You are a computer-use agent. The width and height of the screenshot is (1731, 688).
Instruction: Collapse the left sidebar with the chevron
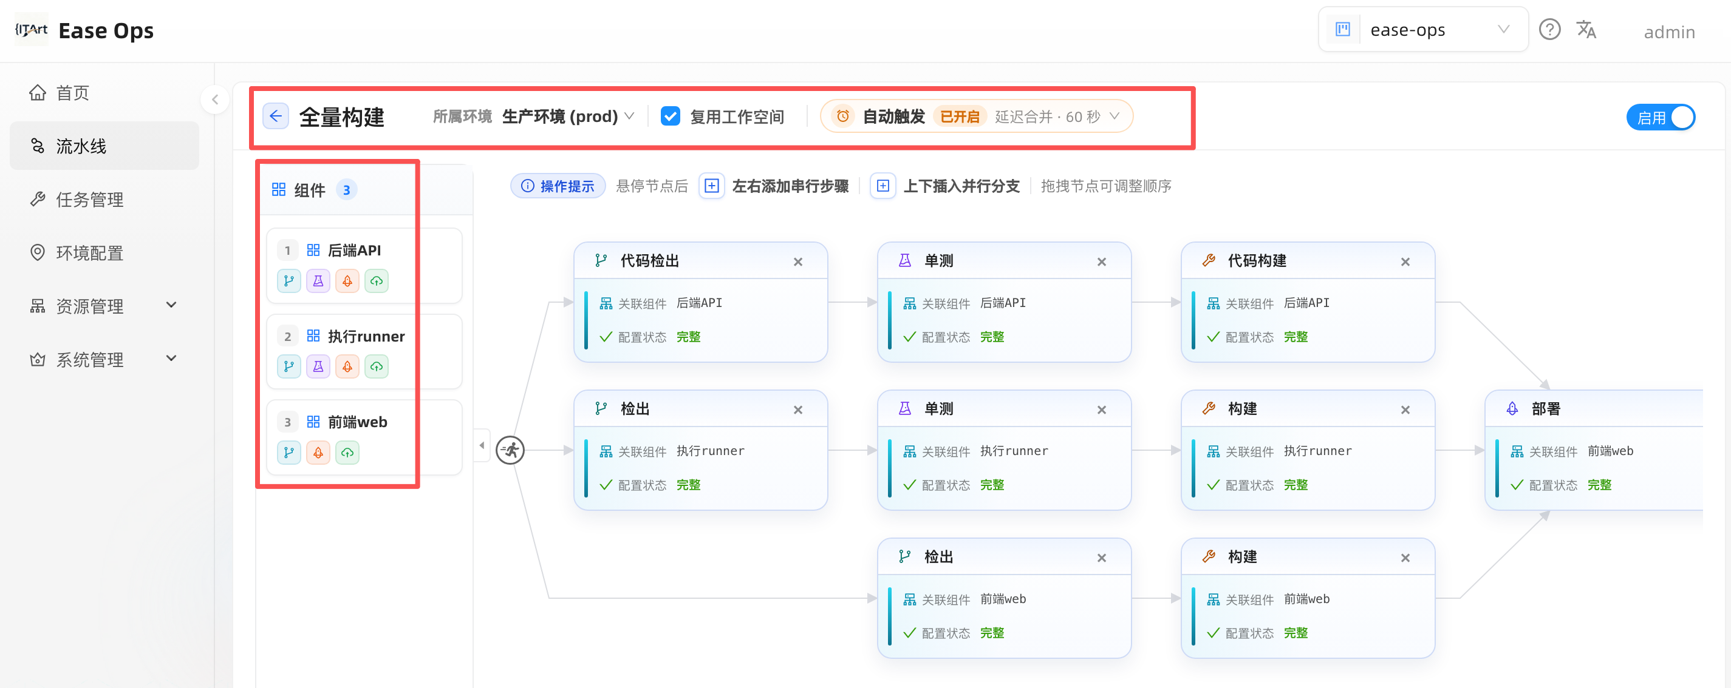pyautogui.click(x=215, y=100)
